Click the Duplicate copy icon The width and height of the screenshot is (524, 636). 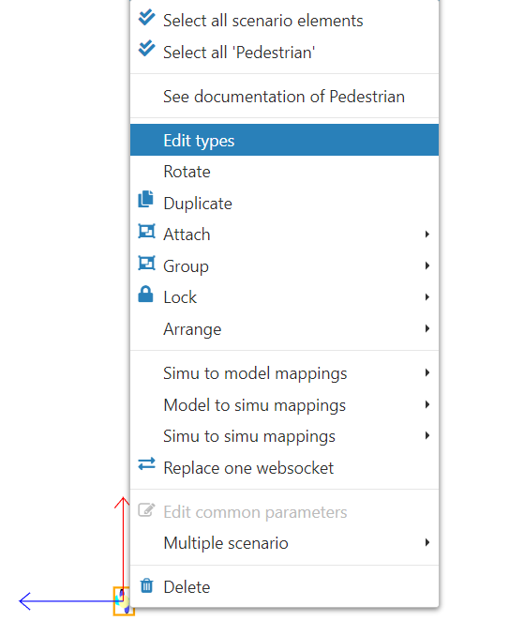pyautogui.click(x=146, y=199)
